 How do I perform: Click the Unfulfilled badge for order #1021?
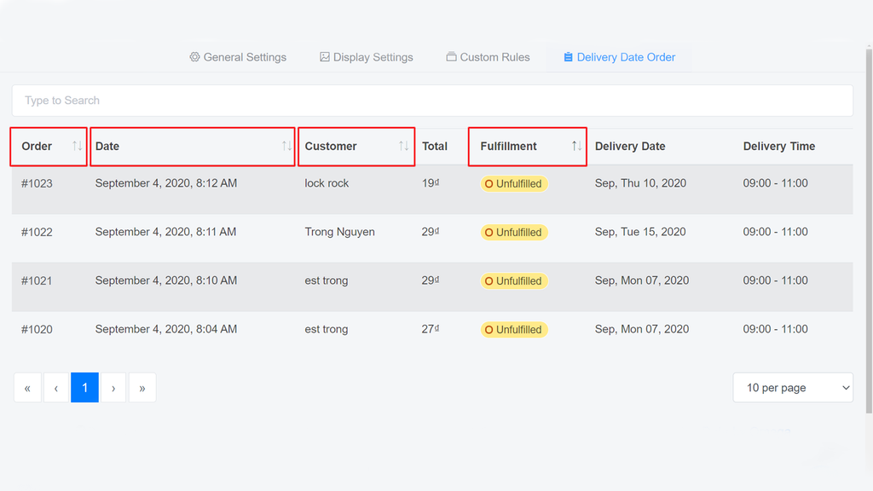click(513, 280)
